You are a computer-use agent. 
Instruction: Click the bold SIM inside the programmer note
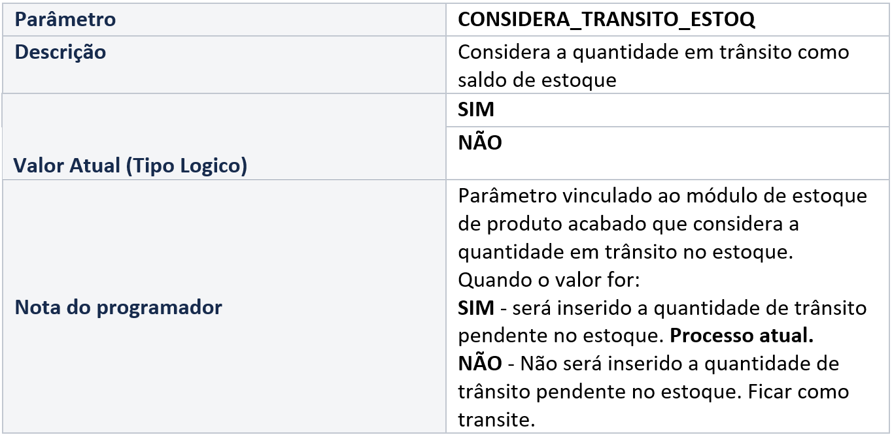[476, 307]
